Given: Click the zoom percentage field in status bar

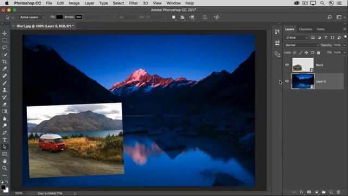Looking at the screenshot, I should click(x=18, y=193).
